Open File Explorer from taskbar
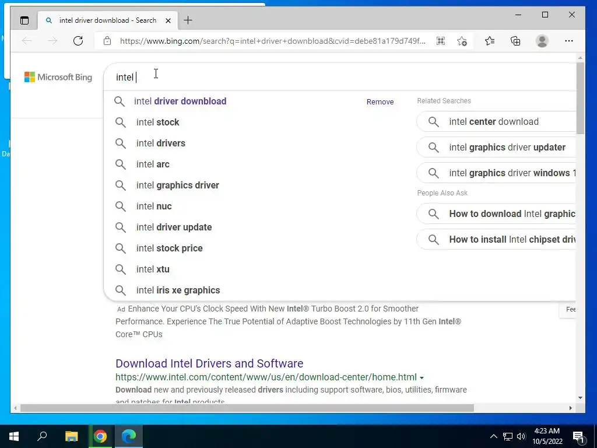Image resolution: width=597 pixels, height=448 pixels. coord(71,436)
